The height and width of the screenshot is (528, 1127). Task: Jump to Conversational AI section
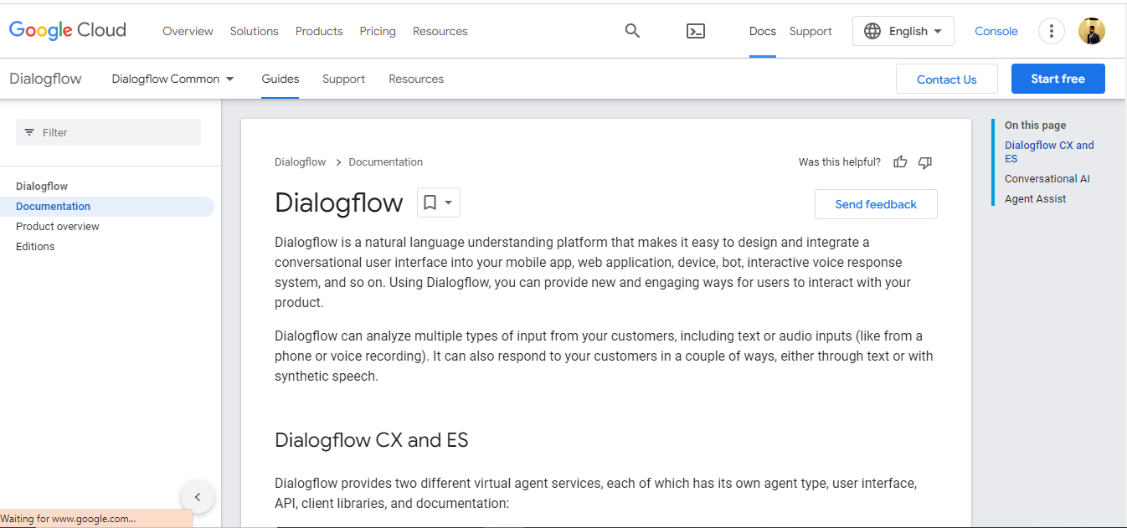pos(1047,179)
